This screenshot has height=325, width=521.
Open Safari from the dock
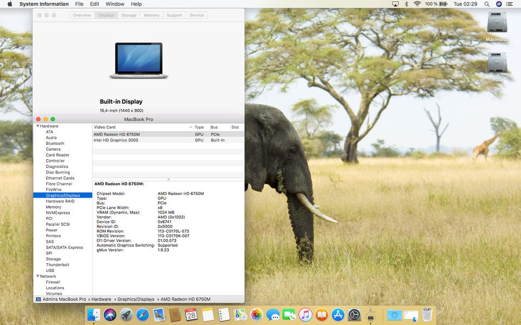[143, 315]
